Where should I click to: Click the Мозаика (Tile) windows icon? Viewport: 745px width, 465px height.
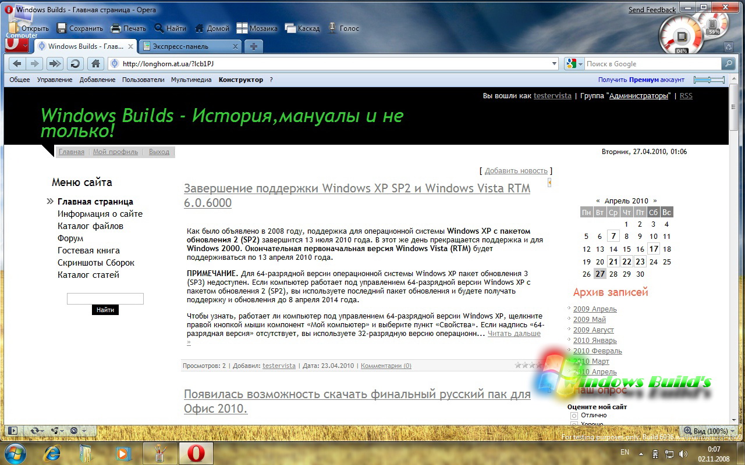[x=242, y=28]
